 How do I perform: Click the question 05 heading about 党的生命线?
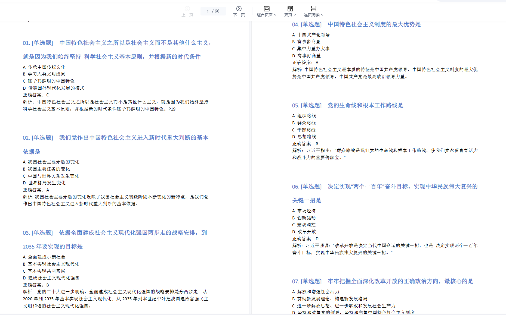point(348,105)
